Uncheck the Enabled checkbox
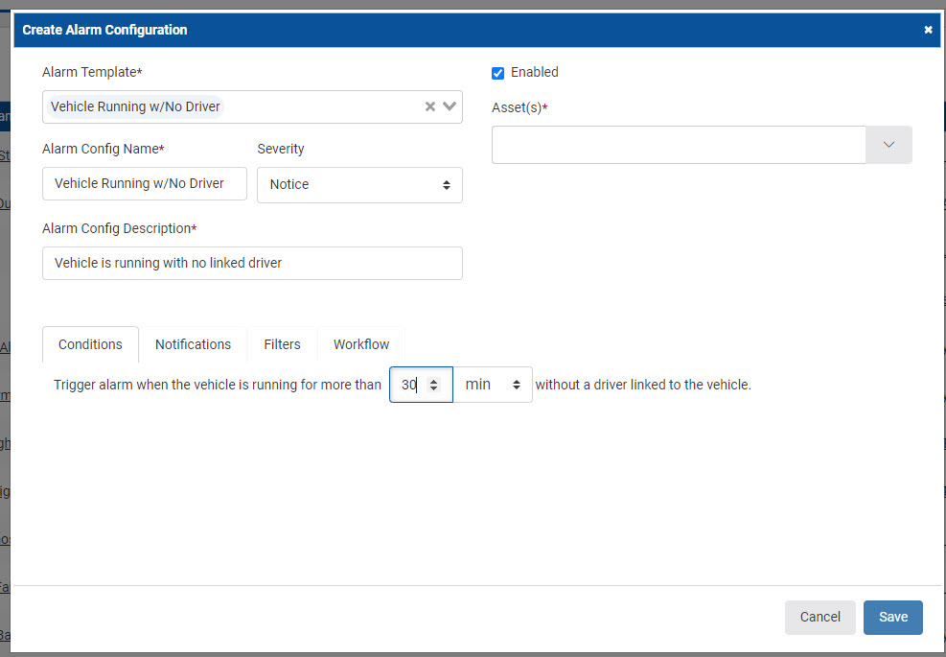Viewport: 946px width, 657px height. [x=497, y=73]
